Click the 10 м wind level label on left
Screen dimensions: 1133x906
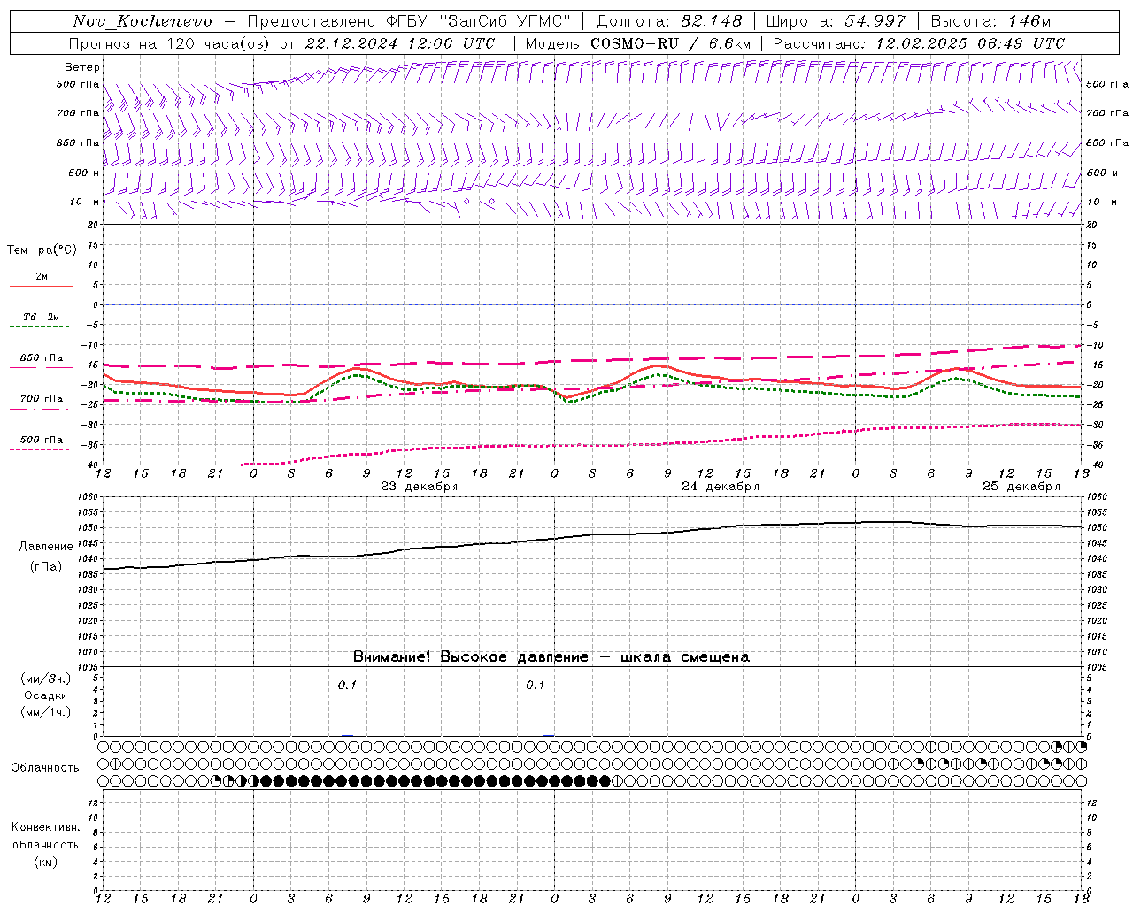pos(85,202)
